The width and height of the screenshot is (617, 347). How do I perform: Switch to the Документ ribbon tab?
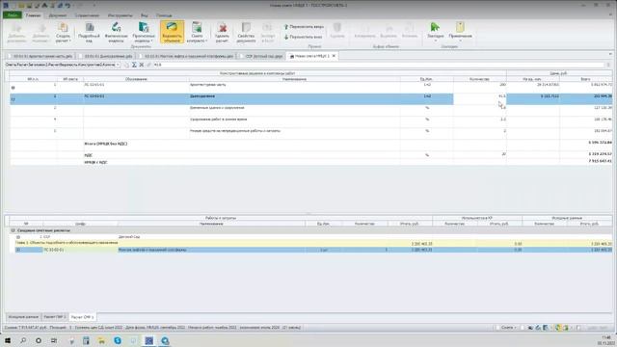58,15
